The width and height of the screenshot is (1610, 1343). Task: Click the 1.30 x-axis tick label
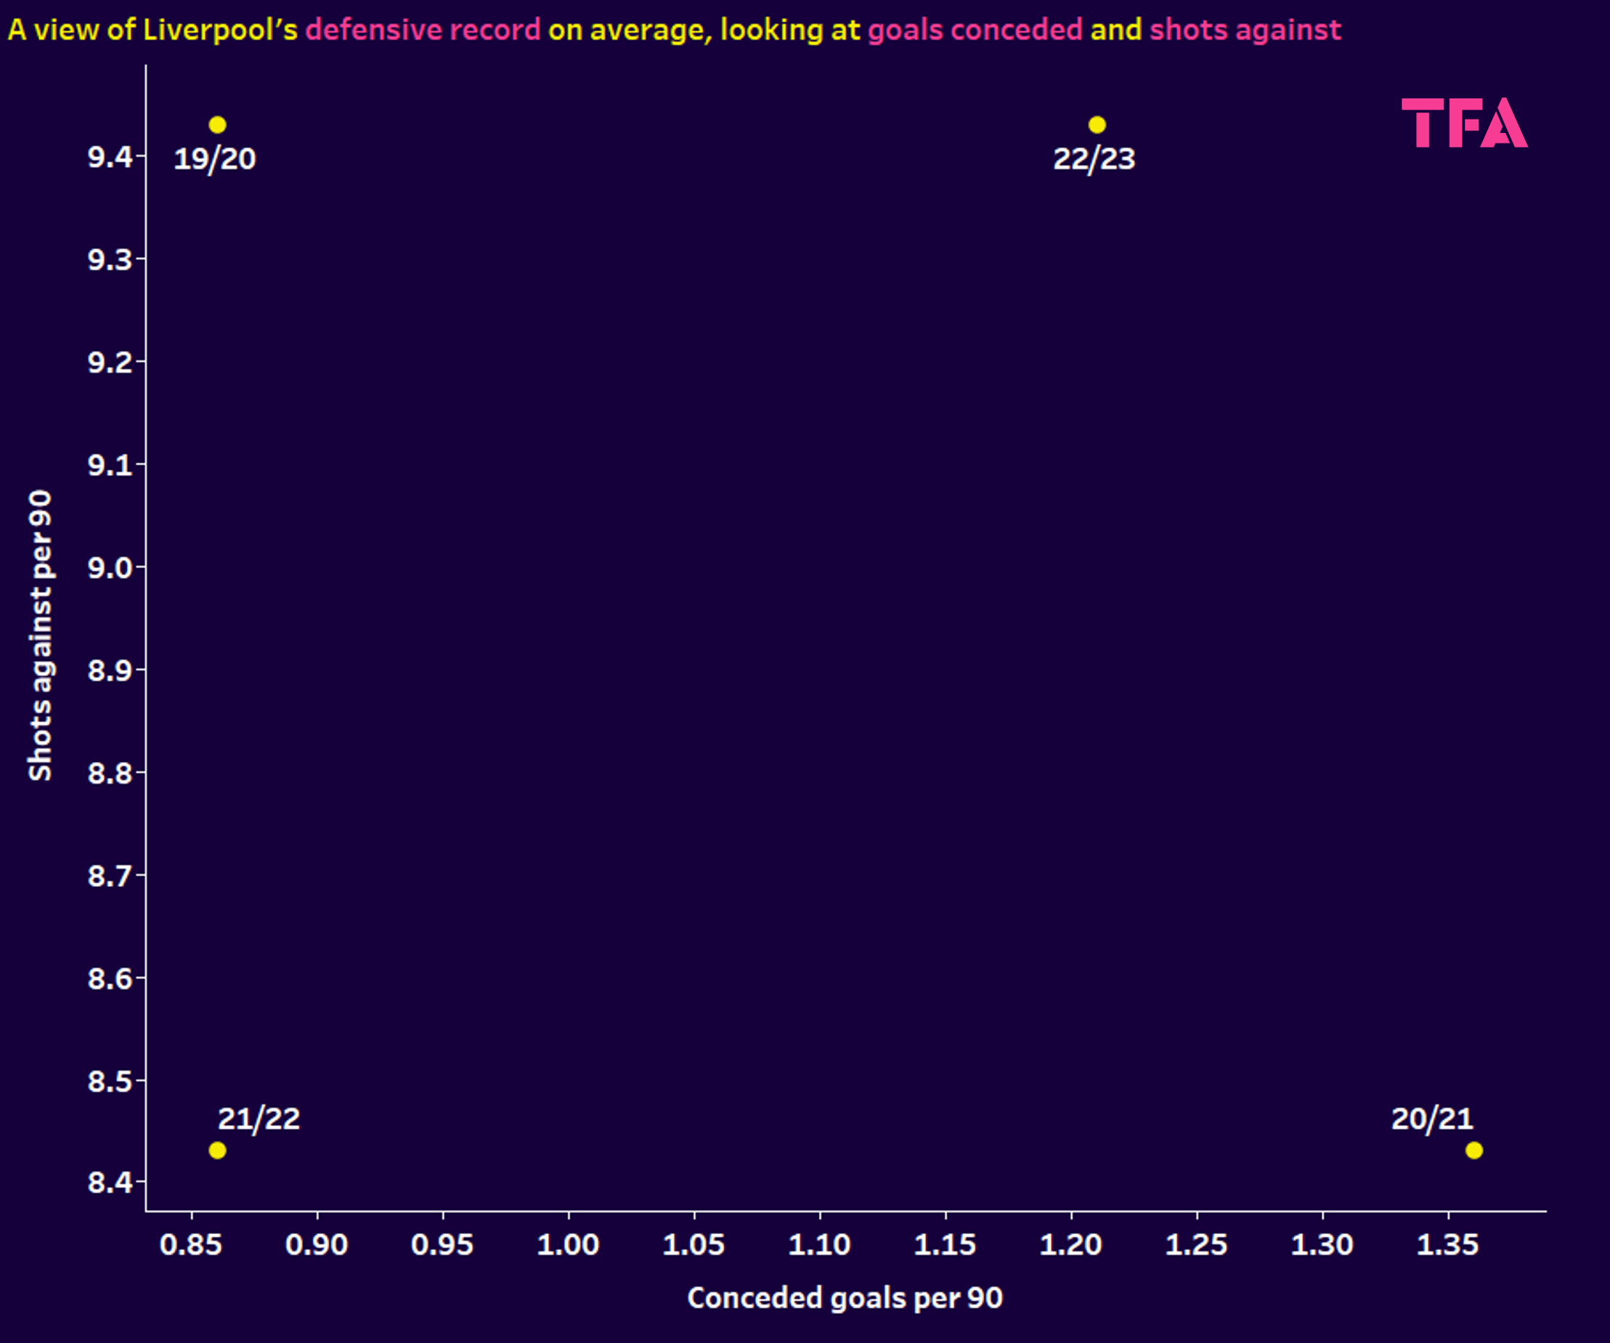(x=1322, y=1245)
